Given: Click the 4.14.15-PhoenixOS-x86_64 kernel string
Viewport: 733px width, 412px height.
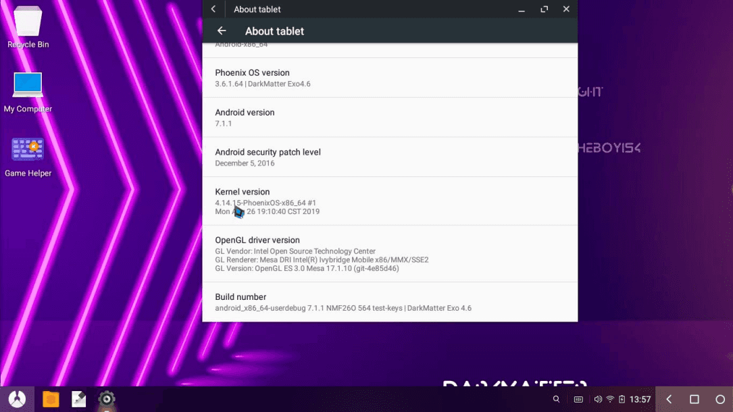Looking at the screenshot, I should click(266, 203).
